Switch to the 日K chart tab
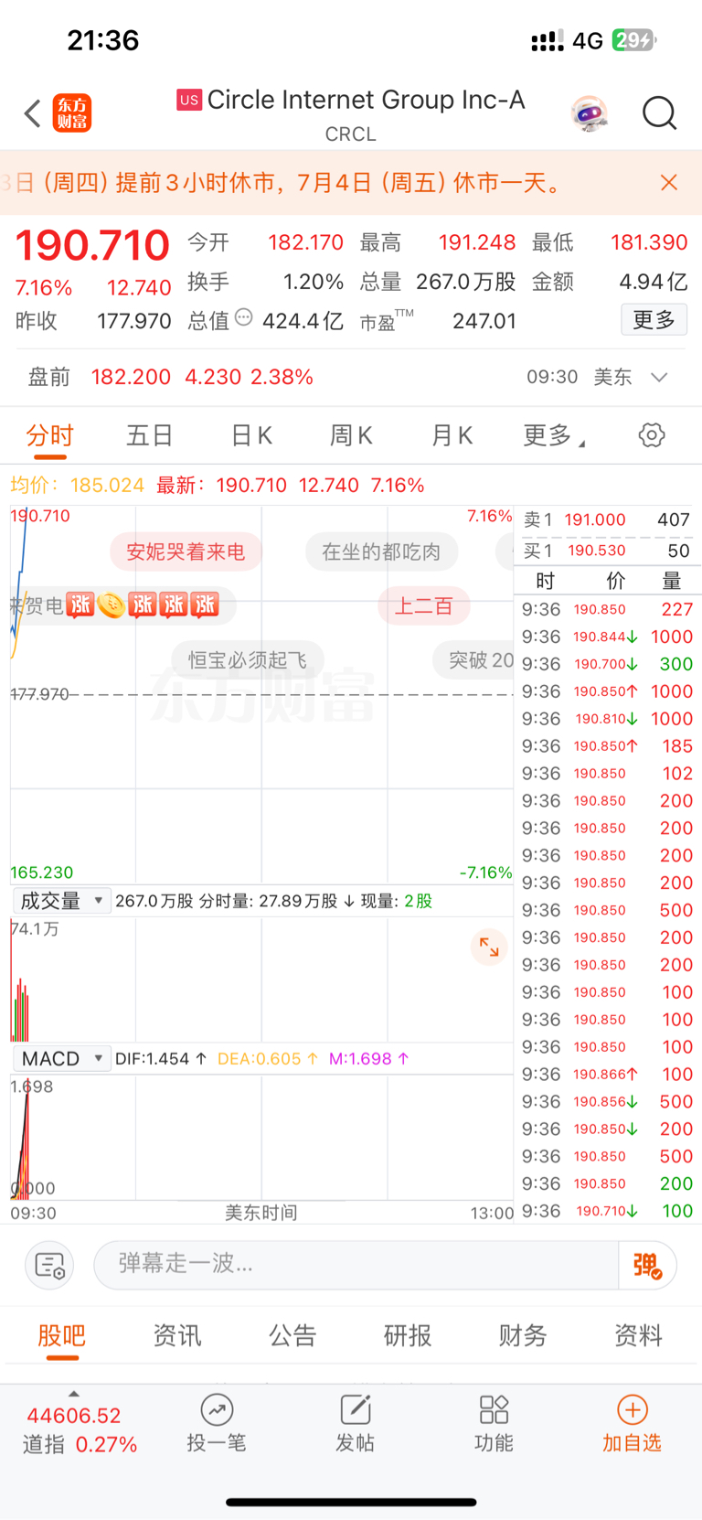The height and width of the screenshot is (1520, 702). (251, 435)
